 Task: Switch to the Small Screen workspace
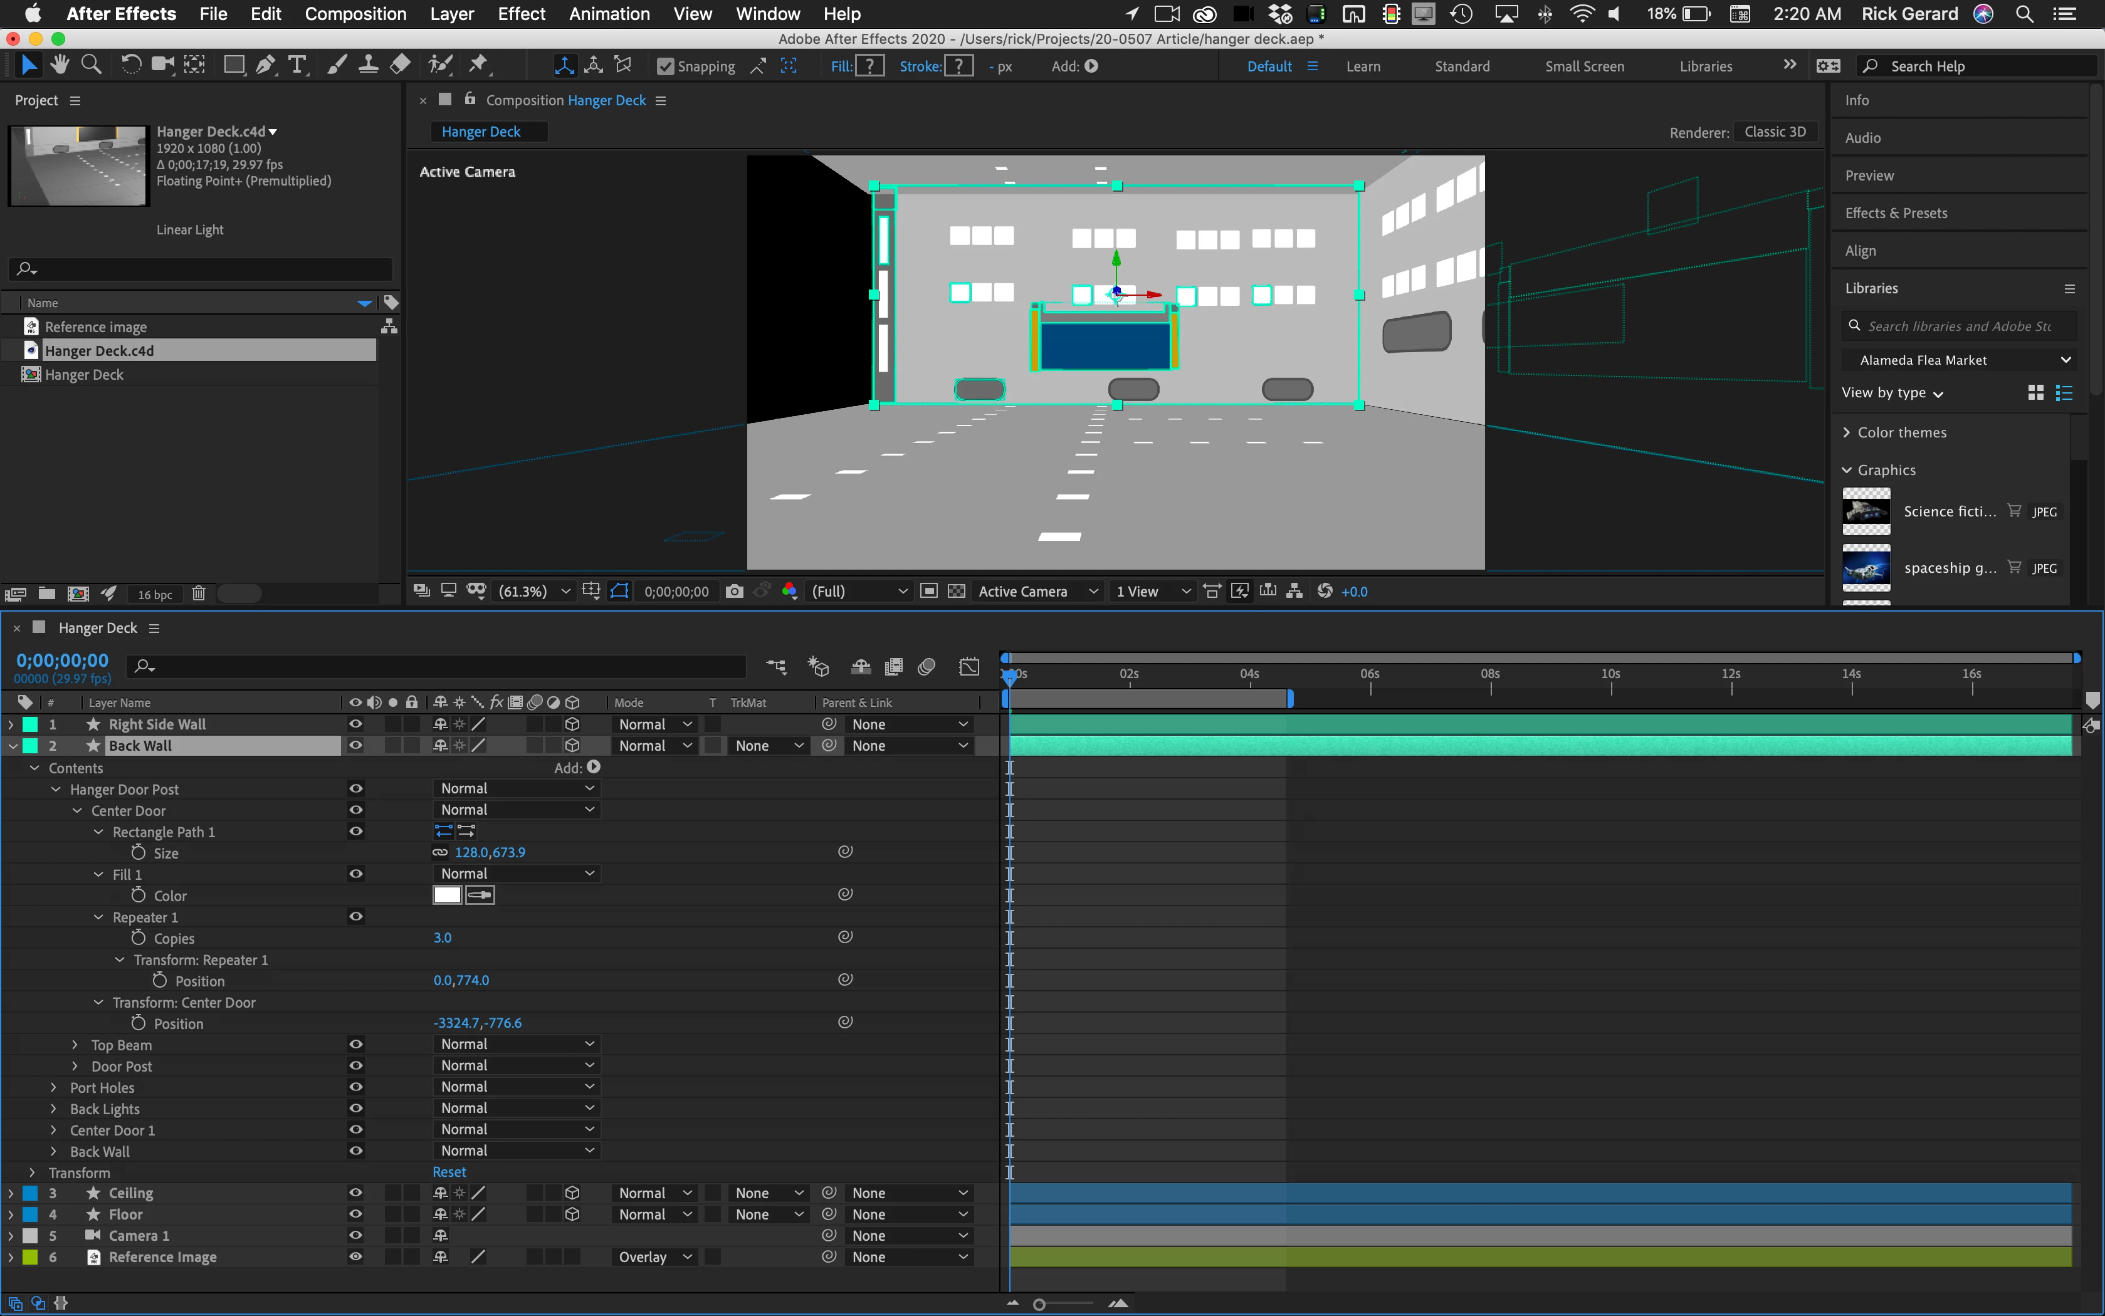pos(1583,66)
